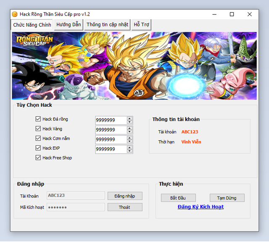Decrease Hack Vàng value with down arrow

pyautogui.click(x=130, y=132)
